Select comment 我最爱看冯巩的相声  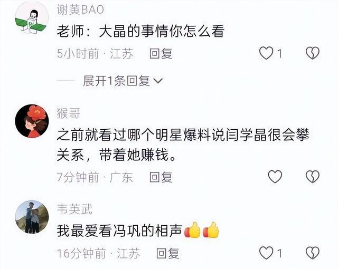138,230
